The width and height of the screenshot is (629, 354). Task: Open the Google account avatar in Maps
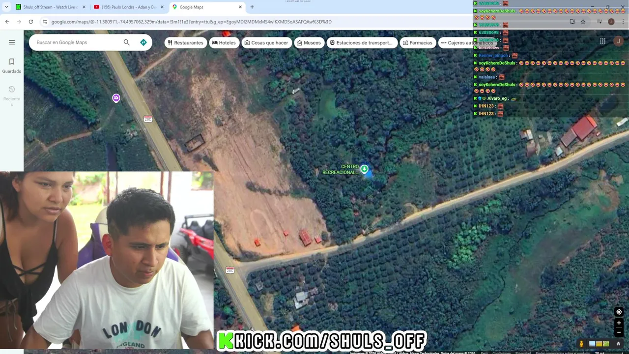point(618,41)
